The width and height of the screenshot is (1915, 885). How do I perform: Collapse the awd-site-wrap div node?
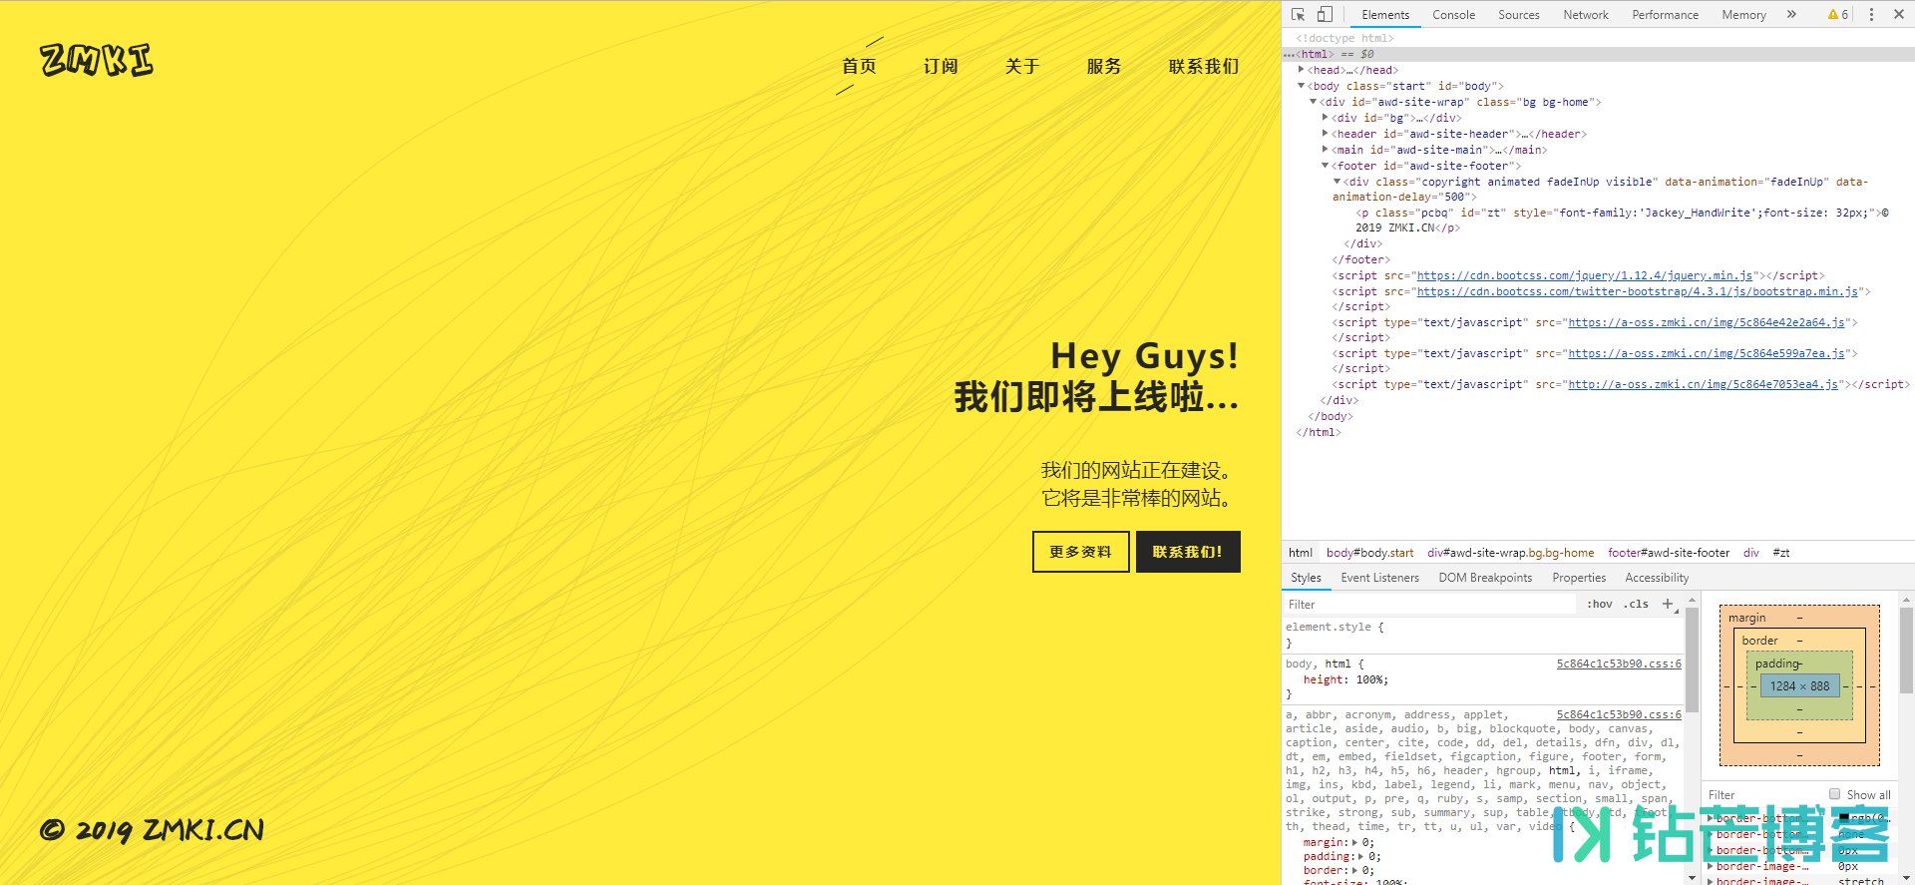[x=1313, y=102]
